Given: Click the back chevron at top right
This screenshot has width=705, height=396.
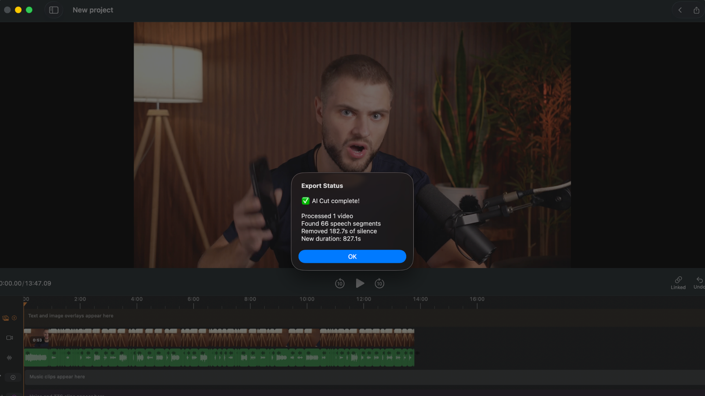Looking at the screenshot, I should click(680, 10).
